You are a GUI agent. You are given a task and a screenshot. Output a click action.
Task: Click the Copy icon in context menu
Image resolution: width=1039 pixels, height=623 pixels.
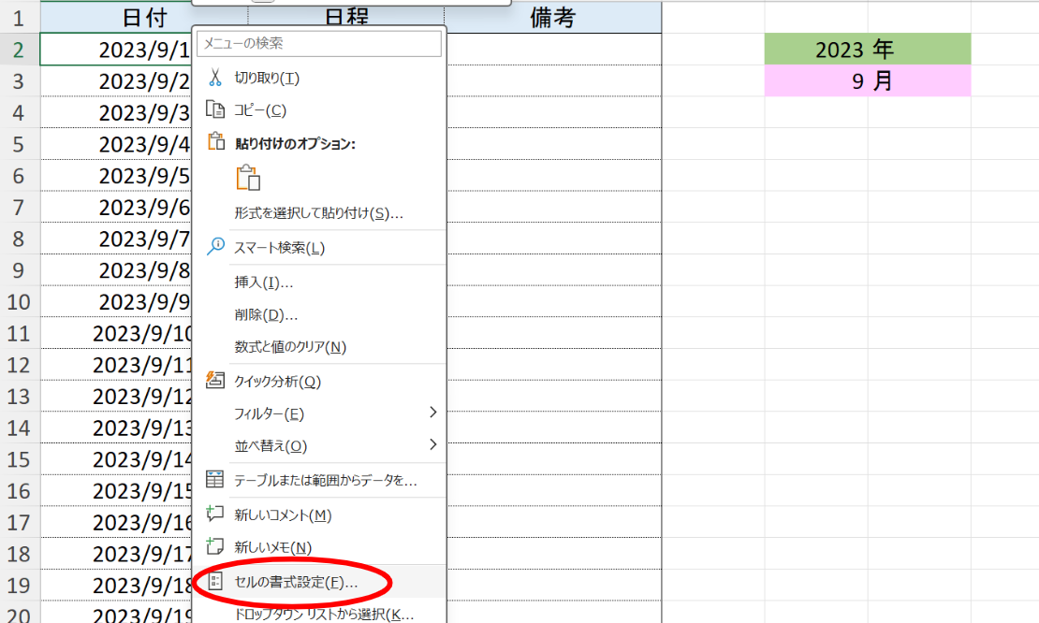tap(216, 110)
